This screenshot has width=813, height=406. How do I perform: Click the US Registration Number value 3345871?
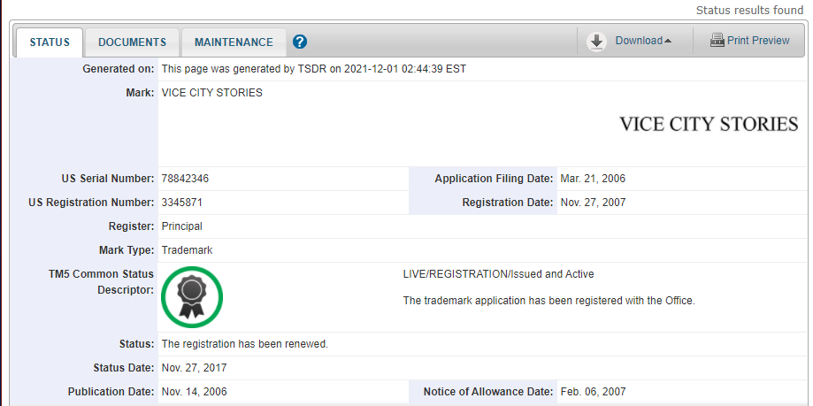point(181,203)
